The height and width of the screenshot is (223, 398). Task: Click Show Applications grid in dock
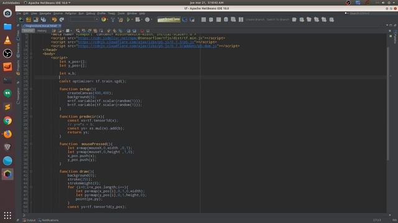(7, 216)
